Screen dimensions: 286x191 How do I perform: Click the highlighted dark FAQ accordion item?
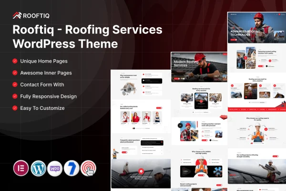(x=152, y=143)
